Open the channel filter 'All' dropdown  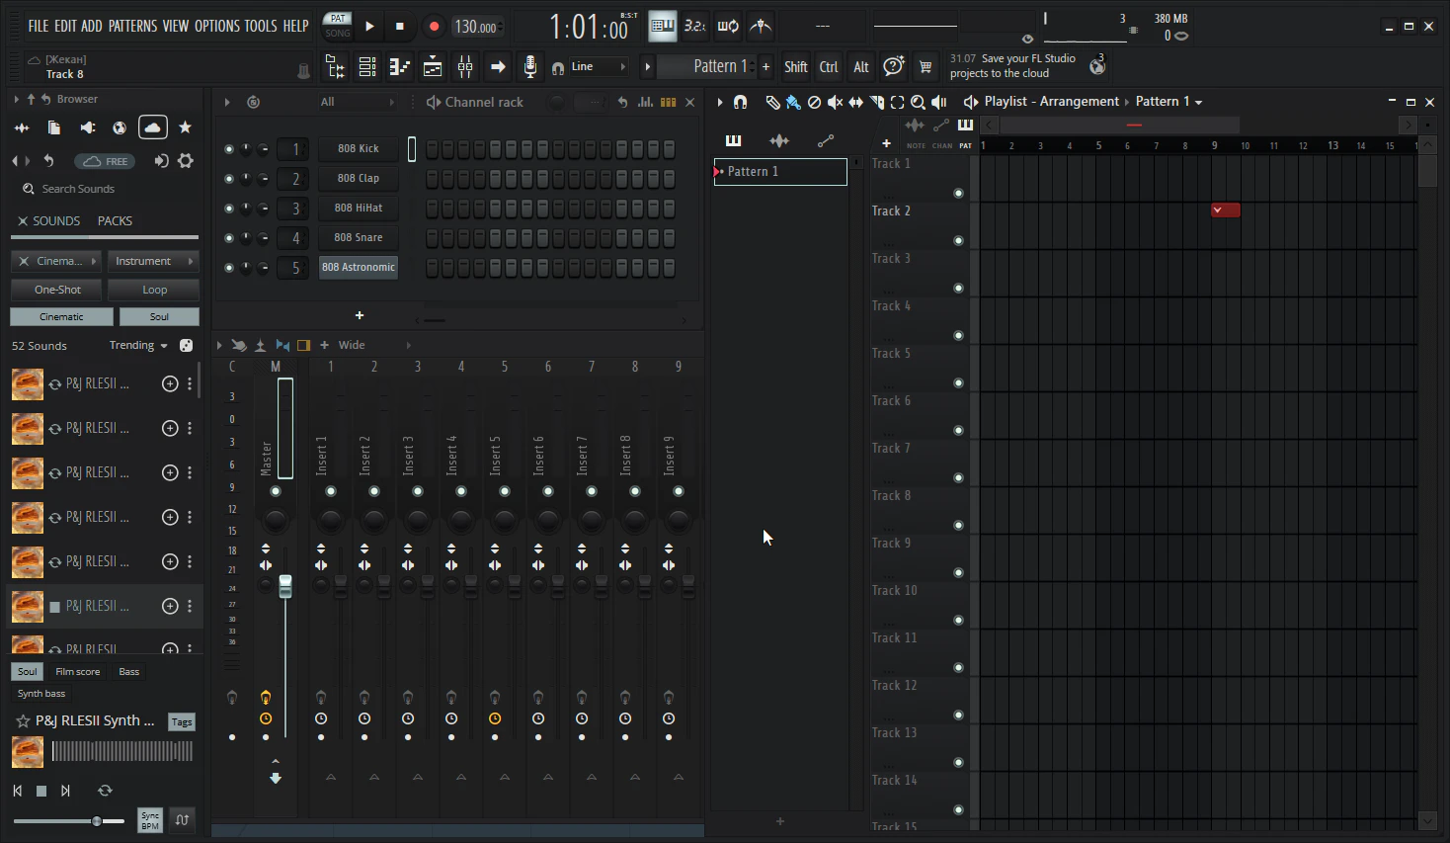point(357,102)
